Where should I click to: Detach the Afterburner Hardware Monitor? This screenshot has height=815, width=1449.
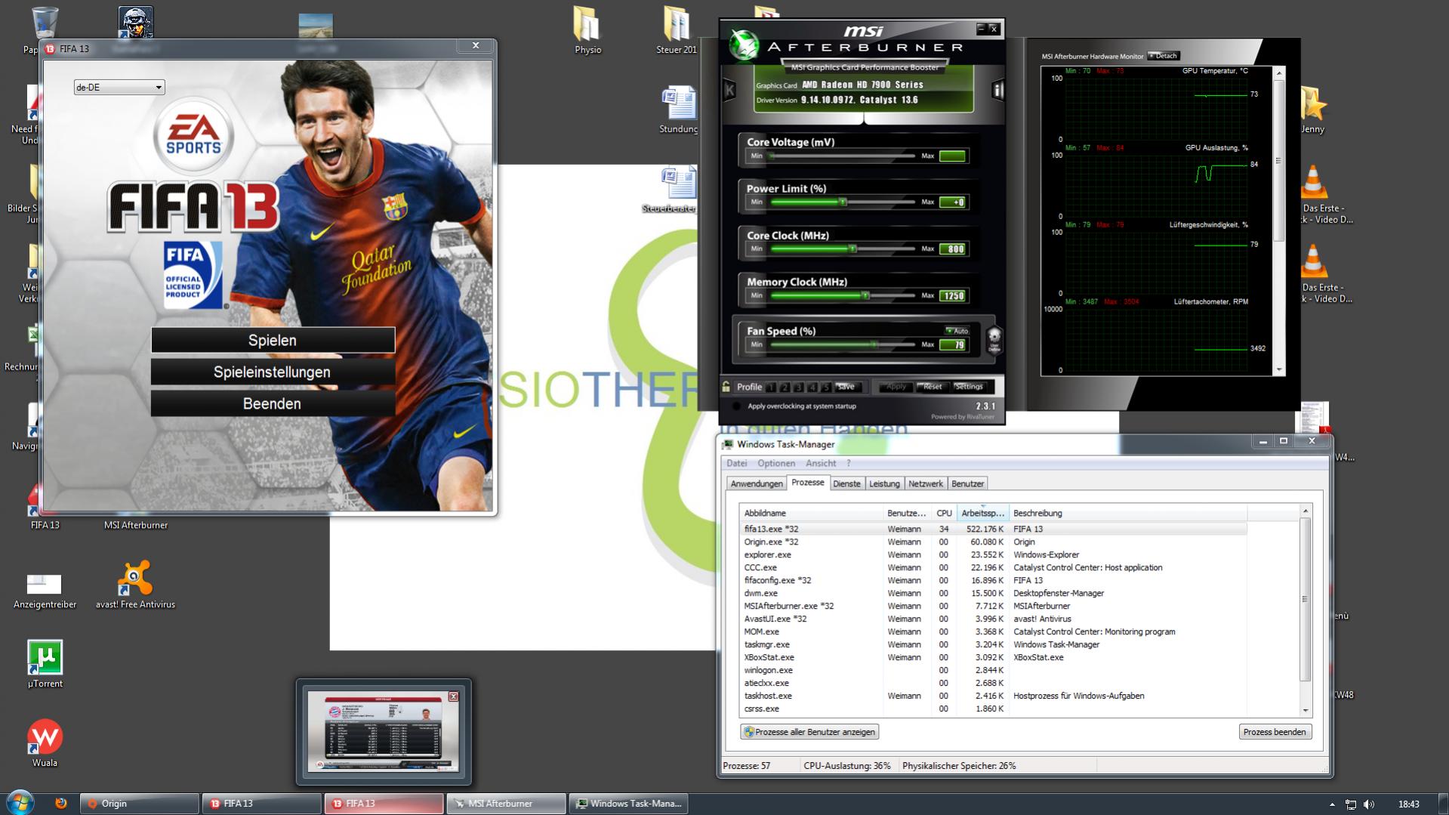(1164, 56)
